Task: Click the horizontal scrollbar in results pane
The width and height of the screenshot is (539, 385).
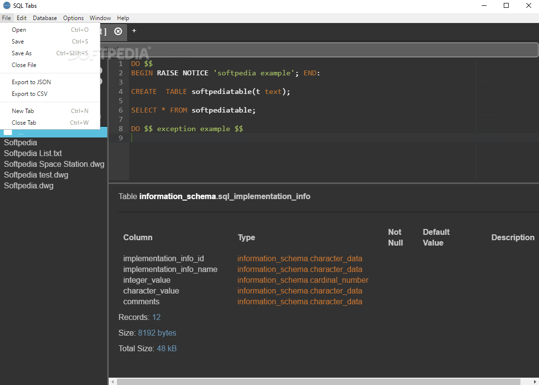Action: [319, 382]
